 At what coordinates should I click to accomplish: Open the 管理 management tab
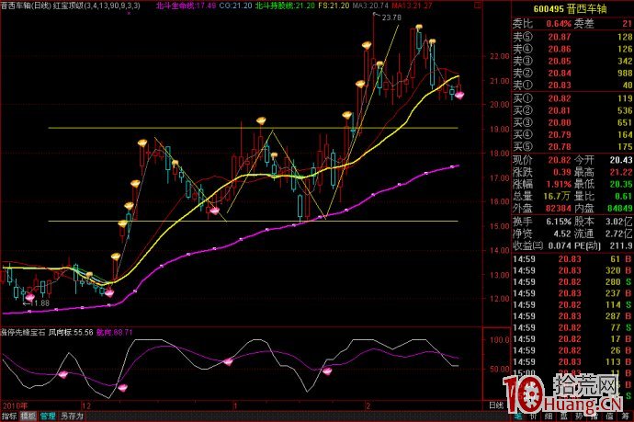48,416
